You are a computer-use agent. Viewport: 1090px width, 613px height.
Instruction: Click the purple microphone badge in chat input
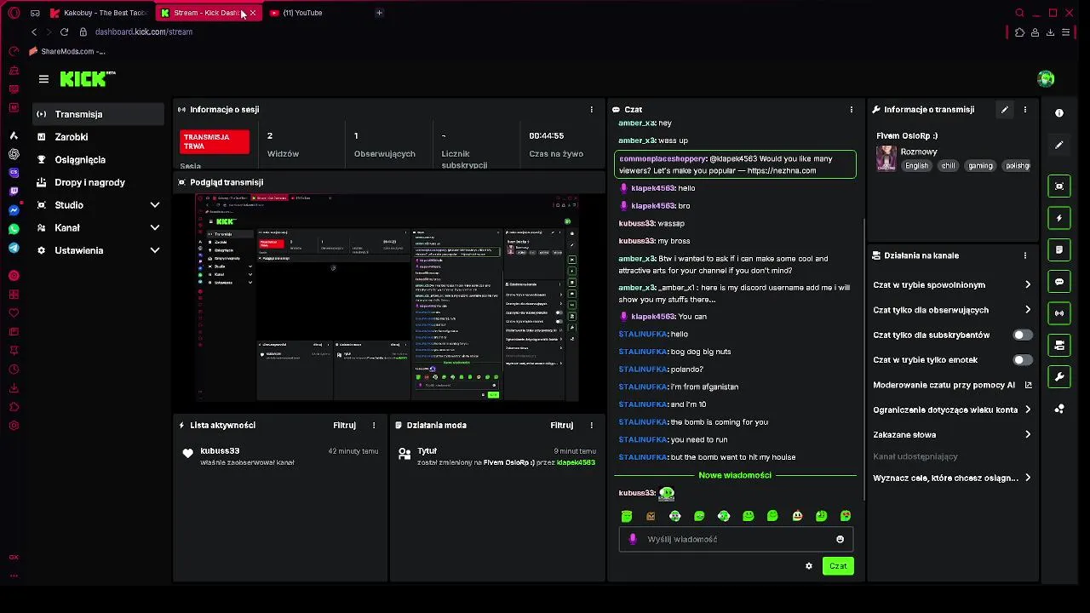click(x=633, y=539)
